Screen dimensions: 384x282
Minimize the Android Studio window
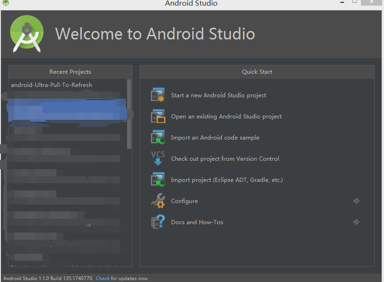coord(342,2)
